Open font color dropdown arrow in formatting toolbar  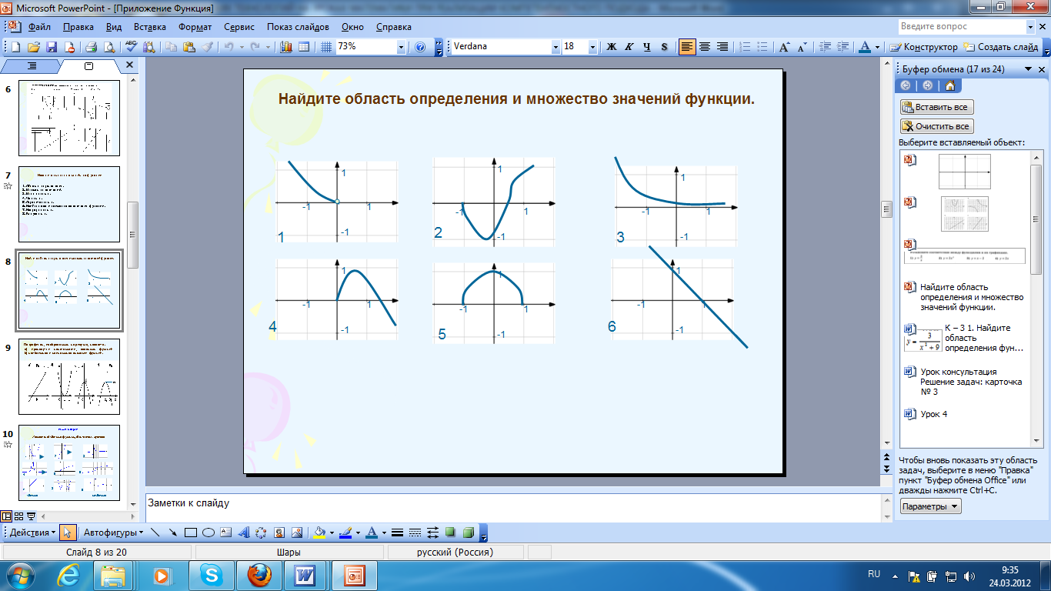pos(878,47)
